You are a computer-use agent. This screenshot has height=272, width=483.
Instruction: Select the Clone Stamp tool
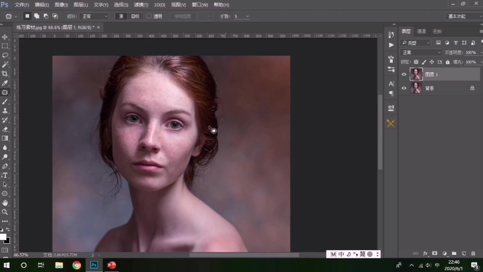(5, 111)
